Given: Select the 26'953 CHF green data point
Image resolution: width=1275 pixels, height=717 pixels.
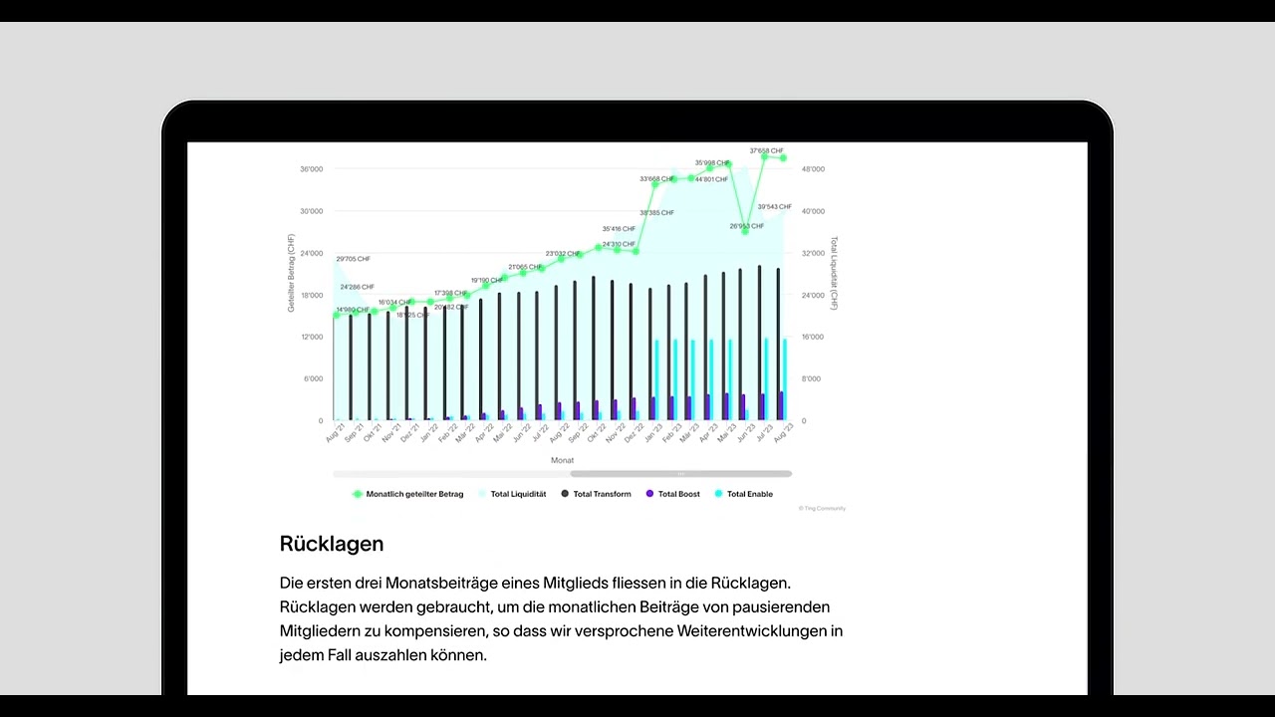Looking at the screenshot, I should tap(745, 231).
